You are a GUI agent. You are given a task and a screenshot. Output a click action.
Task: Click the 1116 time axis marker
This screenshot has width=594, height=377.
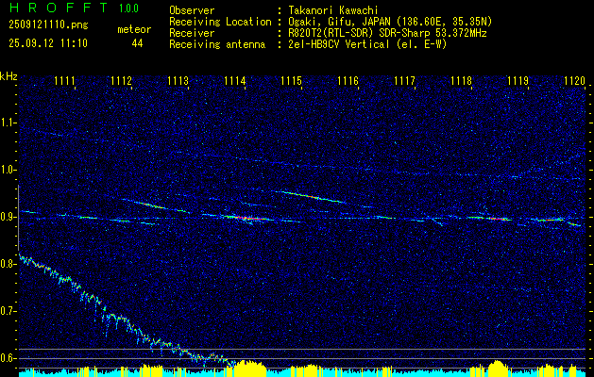[348, 80]
